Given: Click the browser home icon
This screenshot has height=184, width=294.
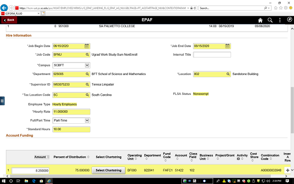Looking at the screenshot, I should pos(276,8).
